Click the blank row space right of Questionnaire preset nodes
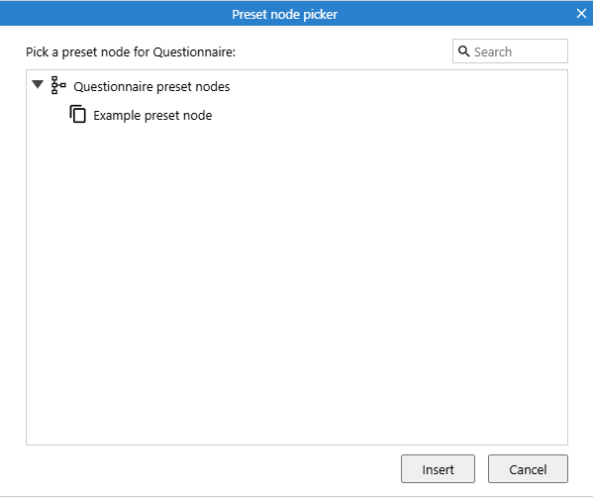The width and height of the screenshot is (593, 497). click(x=397, y=86)
